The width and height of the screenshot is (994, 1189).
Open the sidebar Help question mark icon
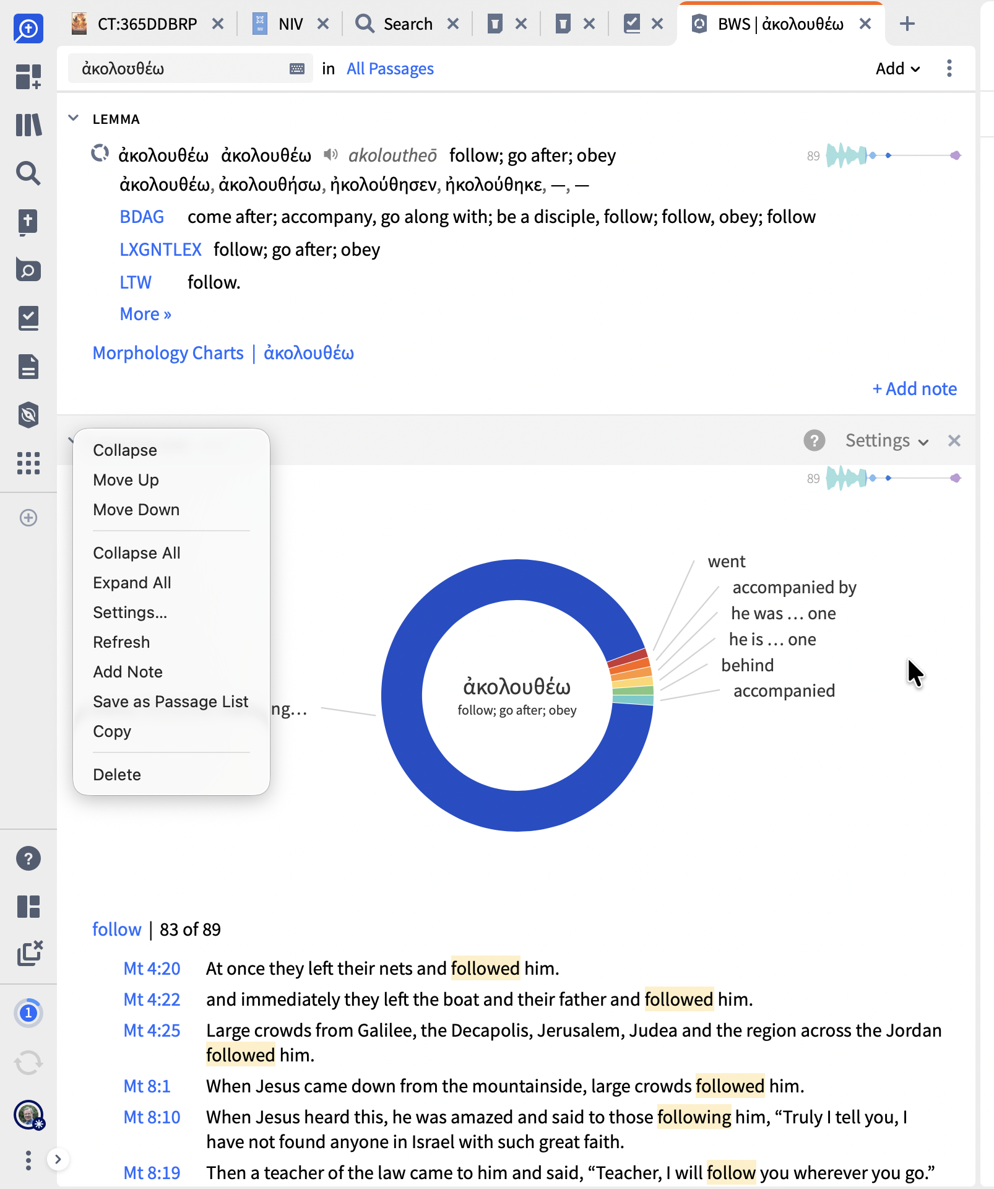[x=28, y=858]
